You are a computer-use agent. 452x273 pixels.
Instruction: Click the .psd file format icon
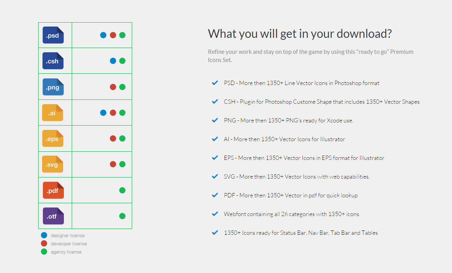pos(53,35)
